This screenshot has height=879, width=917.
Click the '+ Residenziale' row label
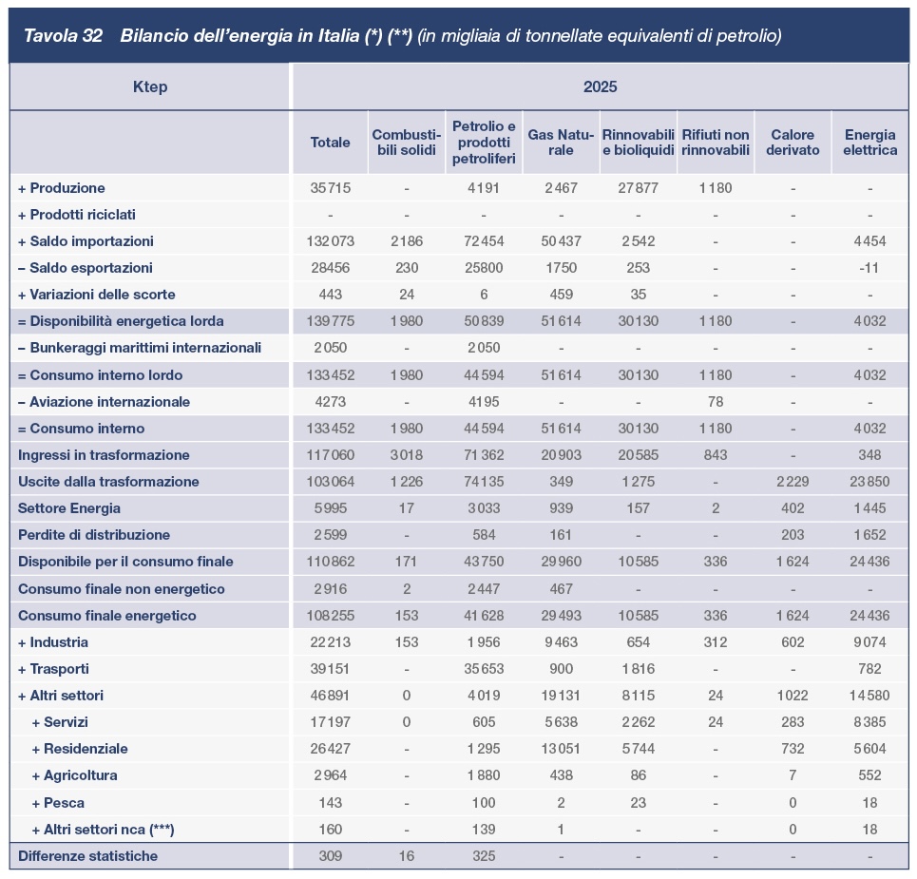point(80,749)
